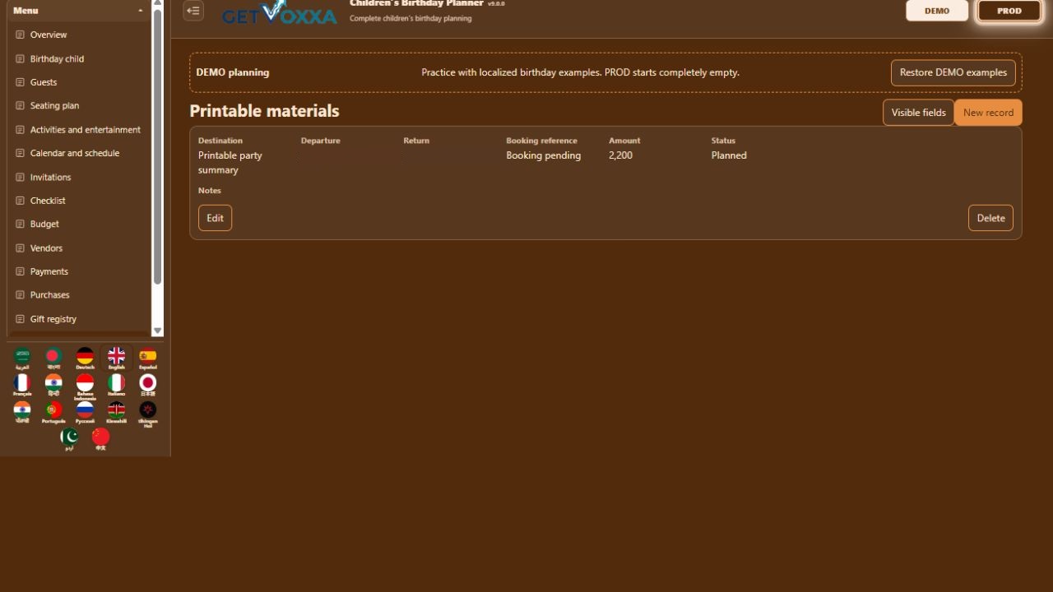Collapse the sidebar with the arrow icon
The height and width of the screenshot is (592, 1053).
pos(193,11)
